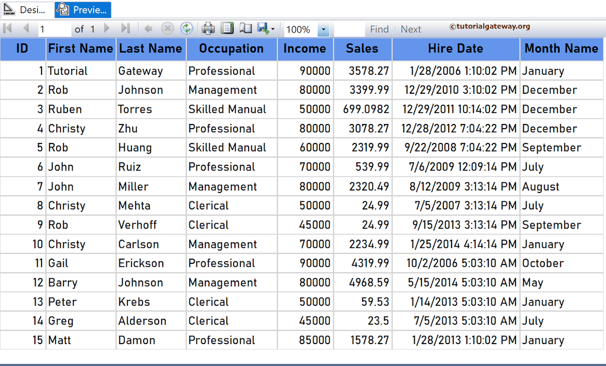Select the Ruiz last name cell

pyautogui.click(x=151, y=167)
